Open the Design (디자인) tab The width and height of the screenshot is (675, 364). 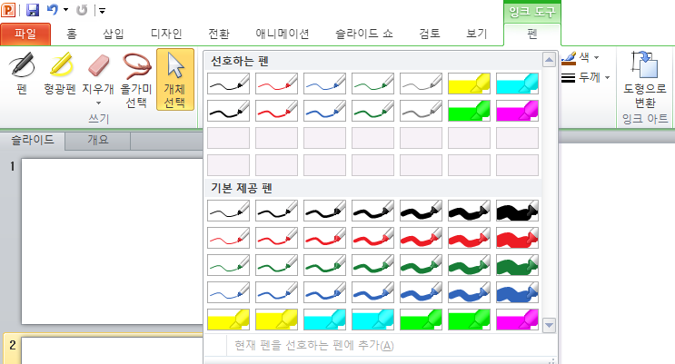[x=166, y=34]
